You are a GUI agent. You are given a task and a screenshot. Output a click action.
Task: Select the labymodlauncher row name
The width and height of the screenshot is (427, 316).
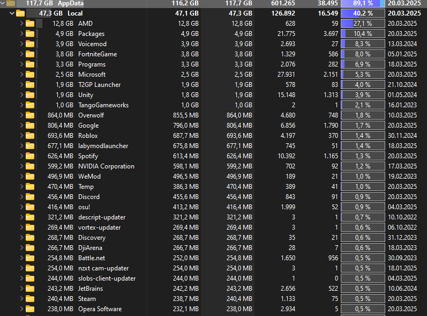click(x=103, y=146)
